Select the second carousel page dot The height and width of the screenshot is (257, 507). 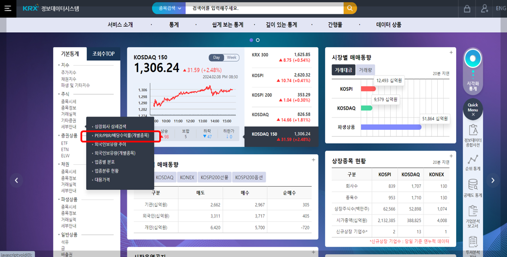coord(258,40)
